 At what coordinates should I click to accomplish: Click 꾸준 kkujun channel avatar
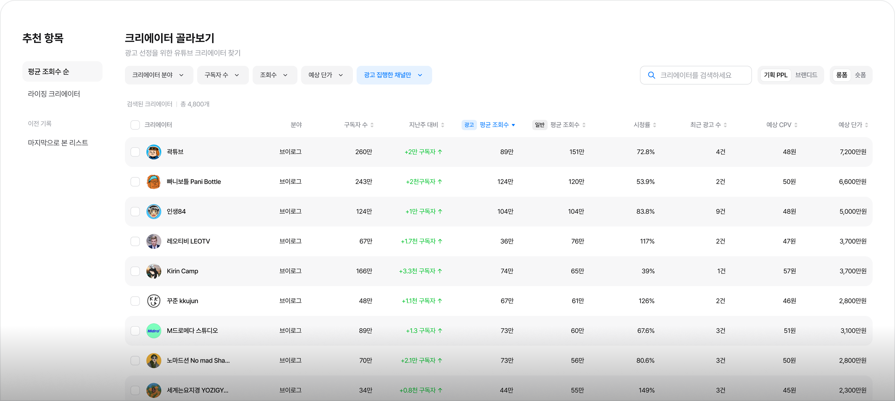(153, 301)
